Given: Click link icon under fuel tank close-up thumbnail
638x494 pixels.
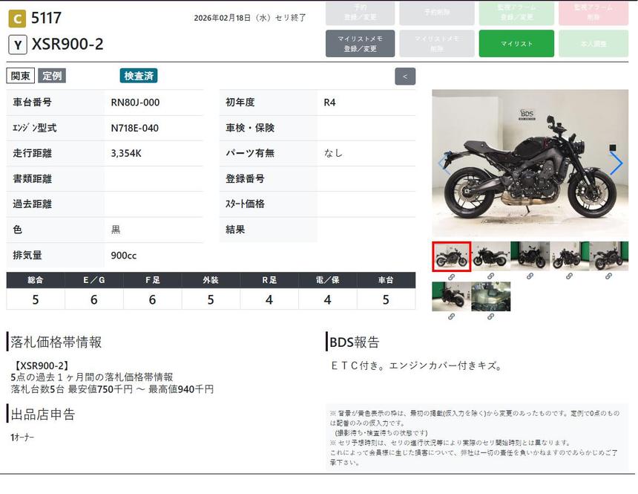Looking at the screenshot, I should point(490,316).
